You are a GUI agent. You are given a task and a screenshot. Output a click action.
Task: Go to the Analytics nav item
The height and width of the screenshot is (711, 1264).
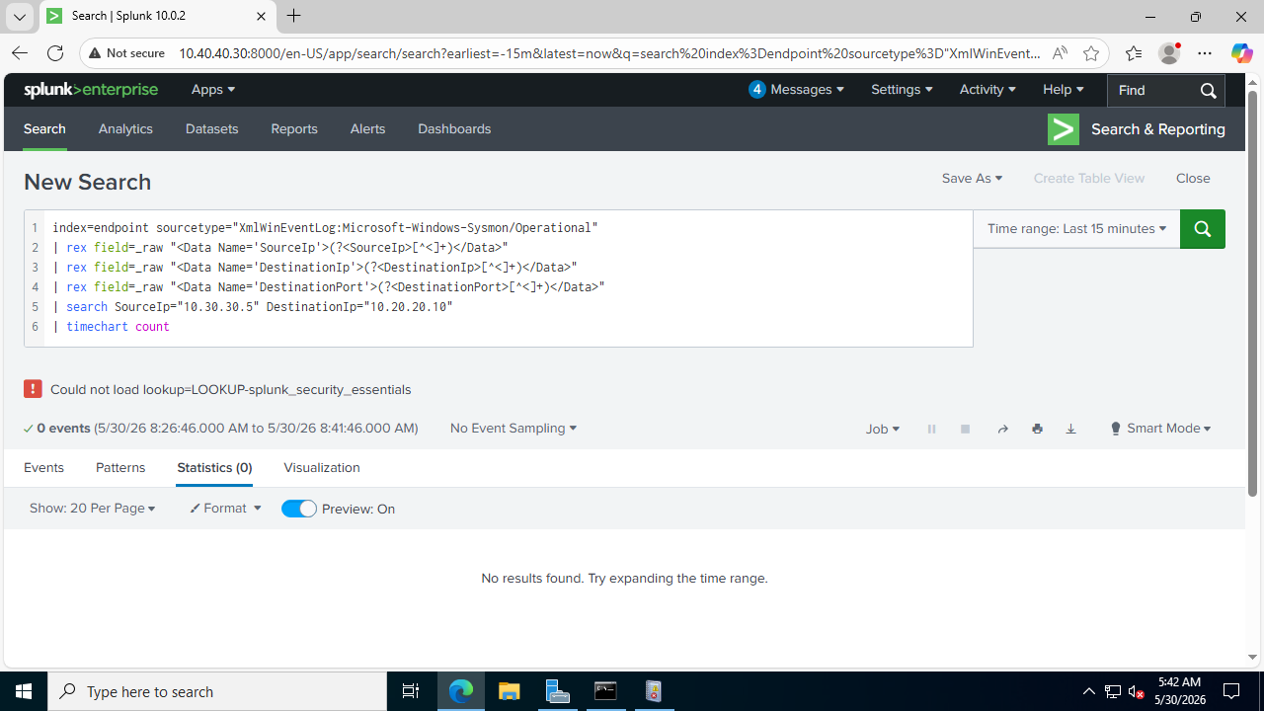point(125,129)
